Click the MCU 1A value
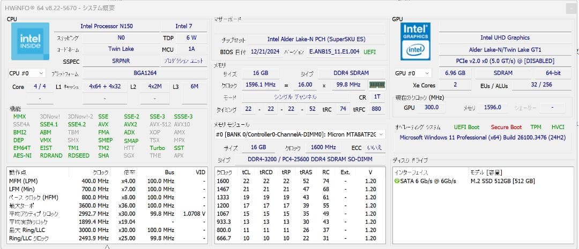The image size is (579, 249). pyautogui.click(x=191, y=49)
